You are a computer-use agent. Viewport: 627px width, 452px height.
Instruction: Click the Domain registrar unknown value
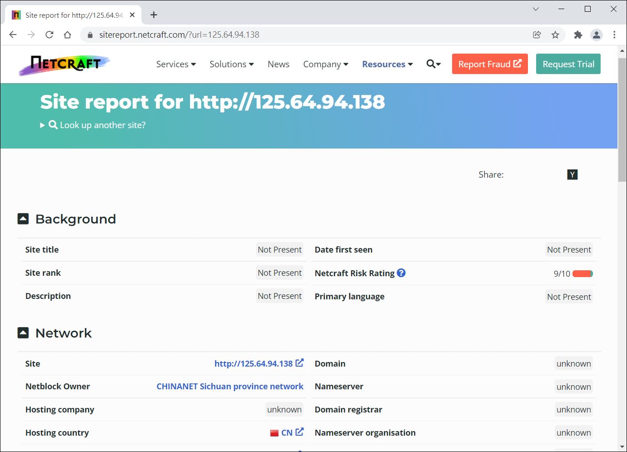(573, 409)
